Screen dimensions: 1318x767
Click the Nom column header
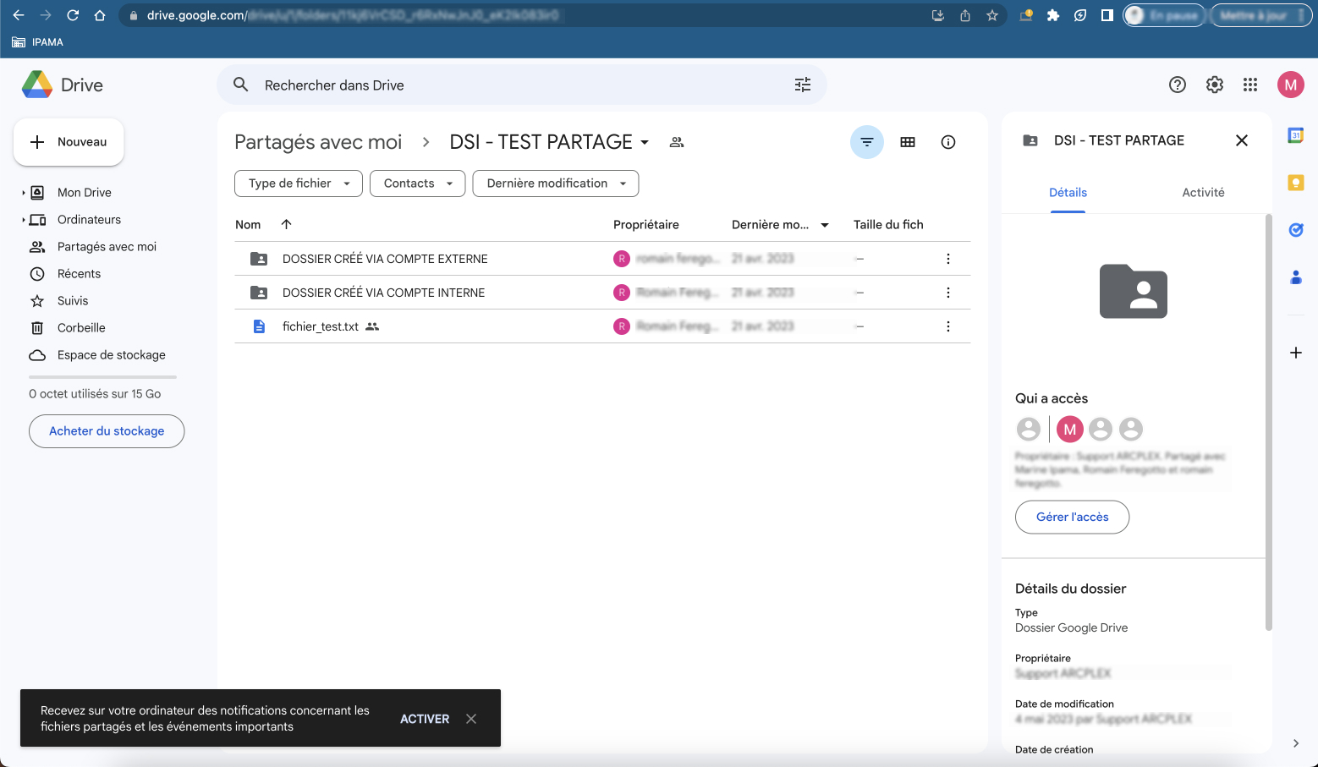pyautogui.click(x=248, y=224)
